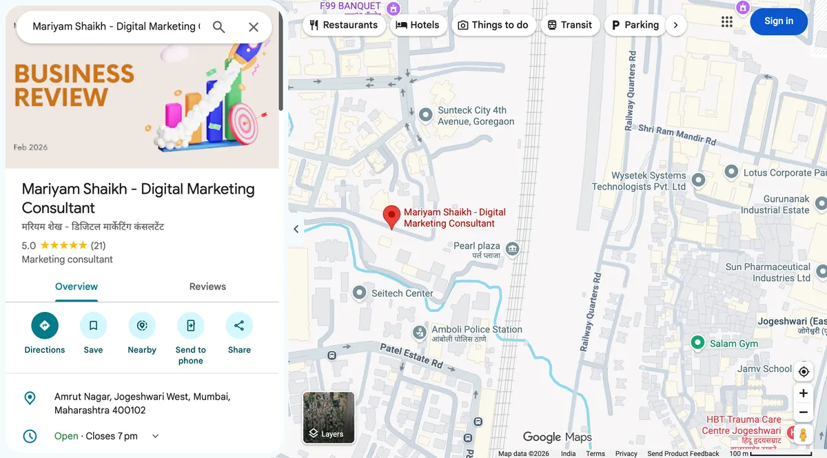
Task: Click the Lotus Corporate Park marker
Action: pos(732,170)
